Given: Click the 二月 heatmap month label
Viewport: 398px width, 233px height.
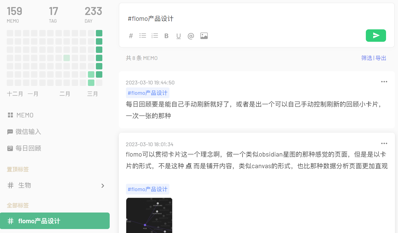Looking at the screenshot, I should click(65, 94).
